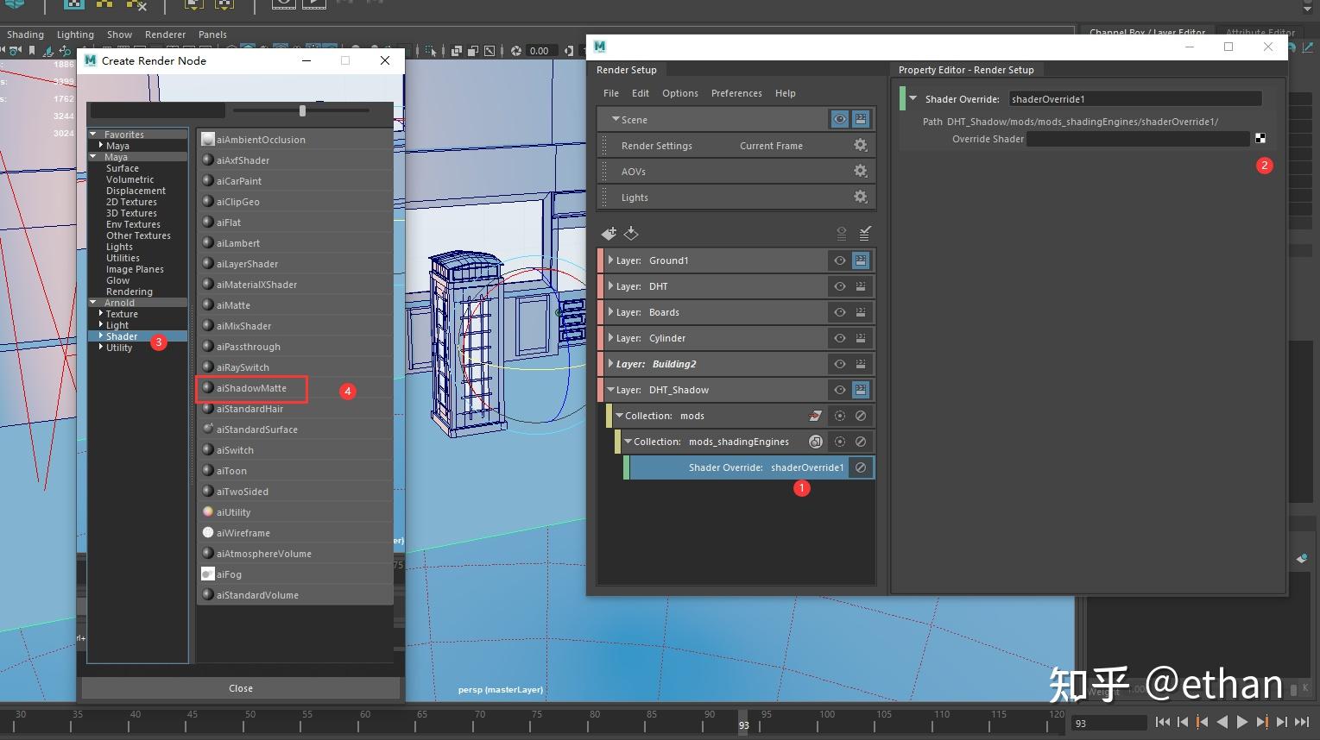
Task: Toggle renderable icon on DHT layer
Action: click(x=861, y=285)
